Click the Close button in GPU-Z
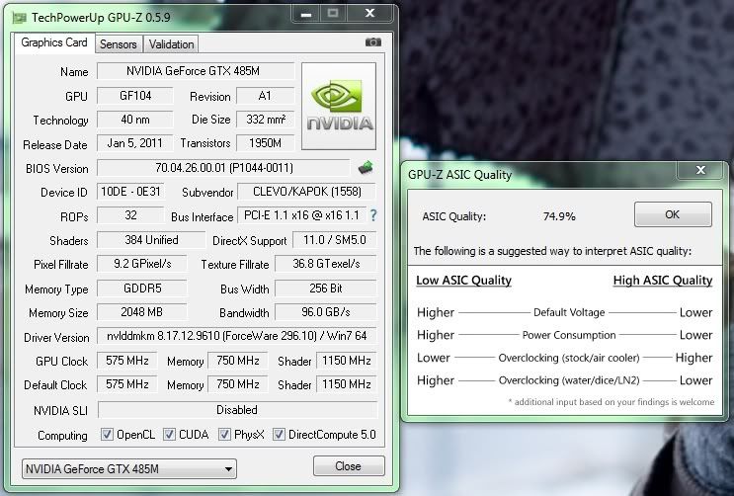The width and height of the screenshot is (734, 496). (x=349, y=466)
